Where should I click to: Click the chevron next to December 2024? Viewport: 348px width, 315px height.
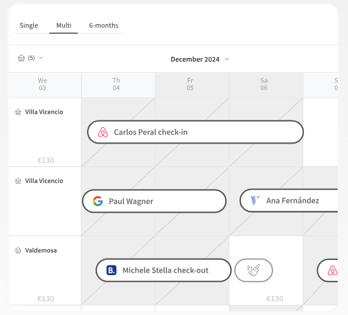pos(227,59)
